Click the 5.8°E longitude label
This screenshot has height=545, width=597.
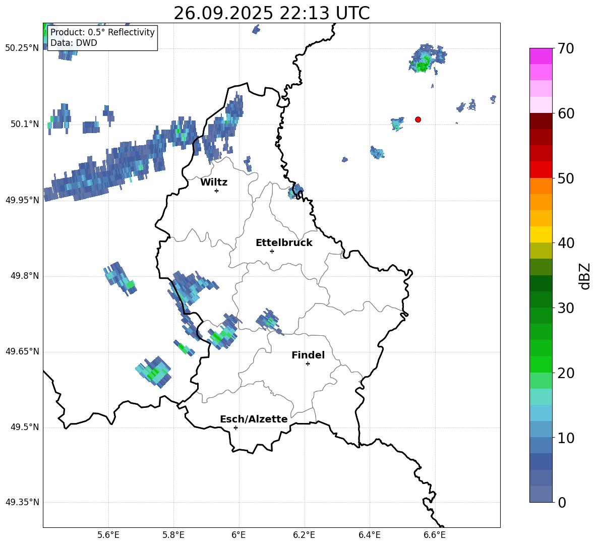click(173, 535)
